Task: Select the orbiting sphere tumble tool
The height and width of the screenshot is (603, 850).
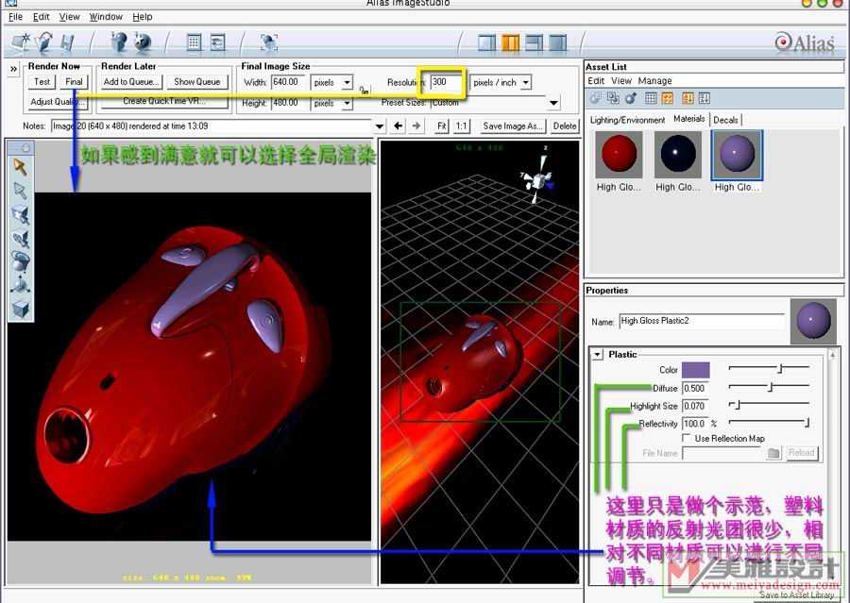Action: click(x=21, y=261)
